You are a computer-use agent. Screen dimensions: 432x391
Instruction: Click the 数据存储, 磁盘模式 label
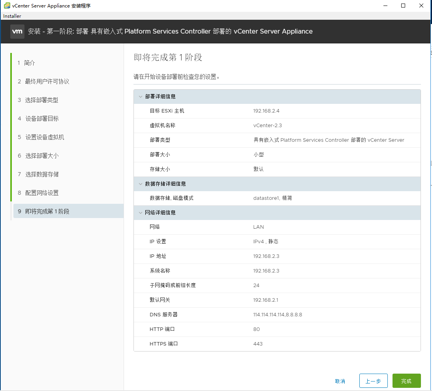(171, 198)
